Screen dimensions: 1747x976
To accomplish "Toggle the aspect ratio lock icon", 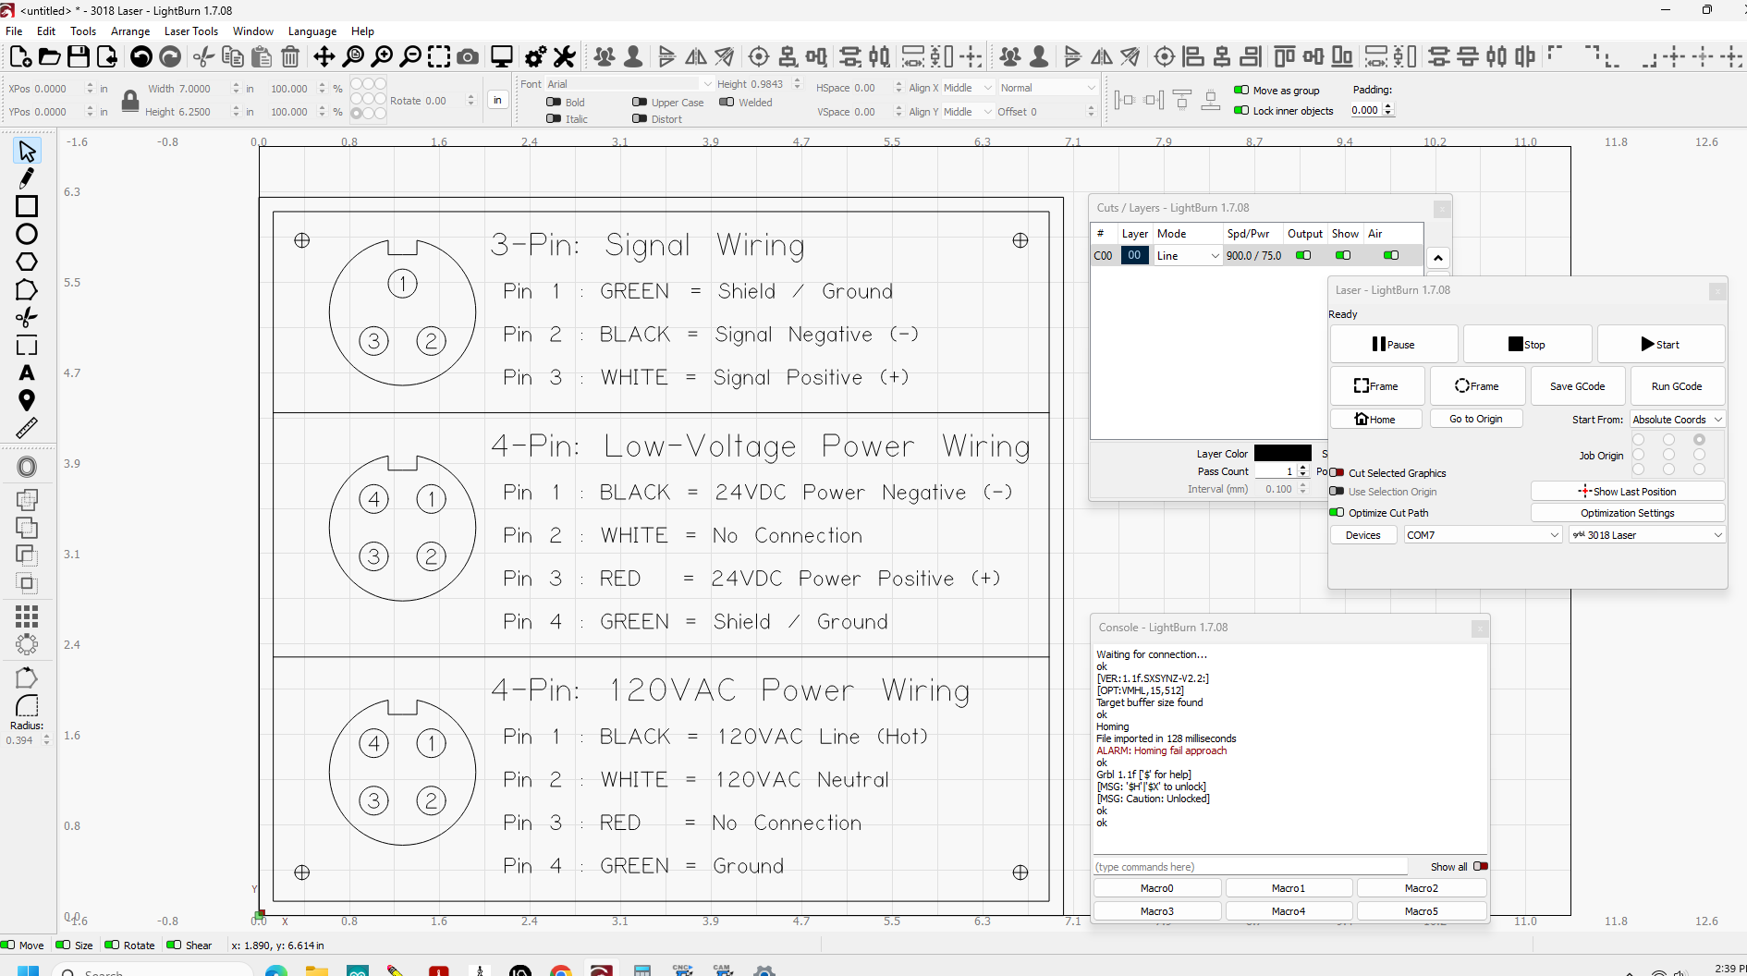I will [130, 100].
